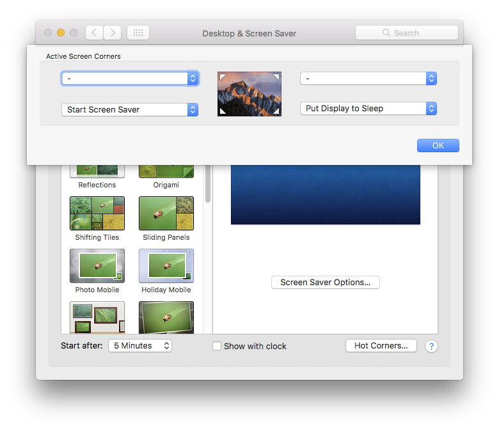Select the Reflections screen saver thumbnail
This screenshot has height=431, width=499.
click(97, 171)
